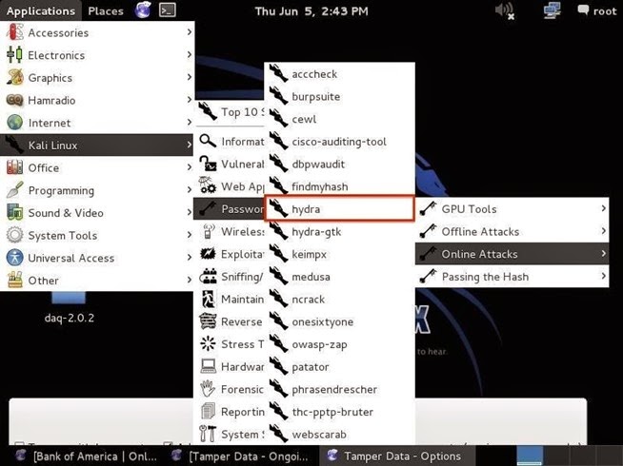
Task: Click the Web Applications gears icon
Action: 208,186
